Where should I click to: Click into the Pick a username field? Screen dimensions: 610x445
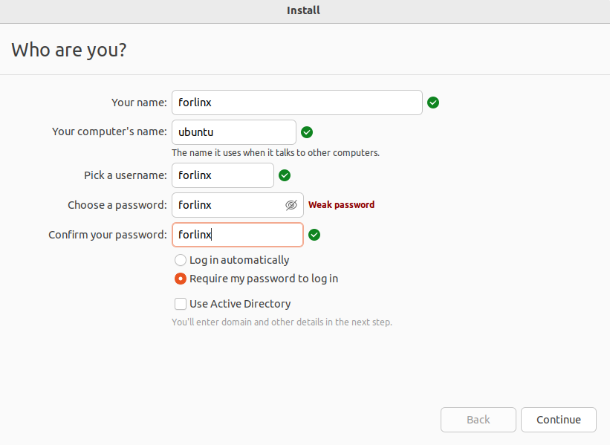coord(223,175)
